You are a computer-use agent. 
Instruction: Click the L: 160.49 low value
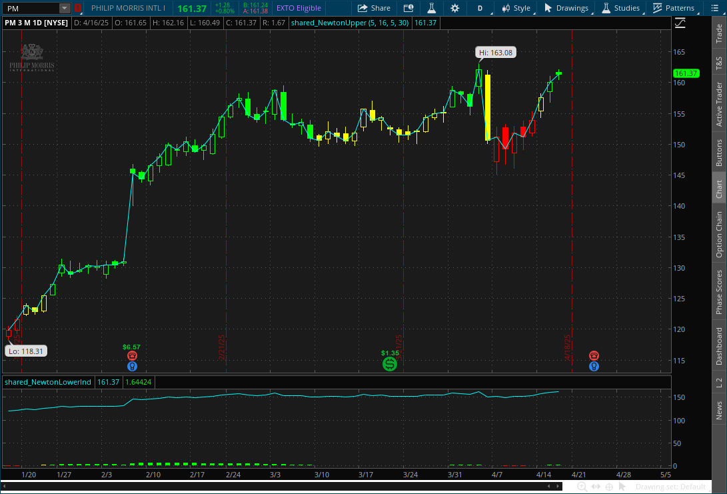coord(205,23)
